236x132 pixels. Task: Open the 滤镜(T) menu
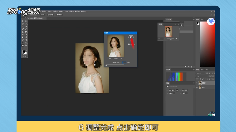point(61,11)
